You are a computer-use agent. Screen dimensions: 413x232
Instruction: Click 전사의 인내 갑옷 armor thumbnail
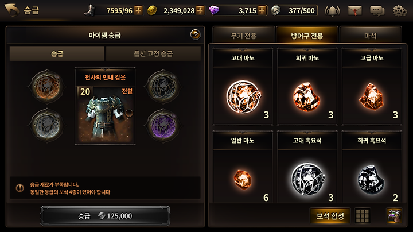pos(106,106)
